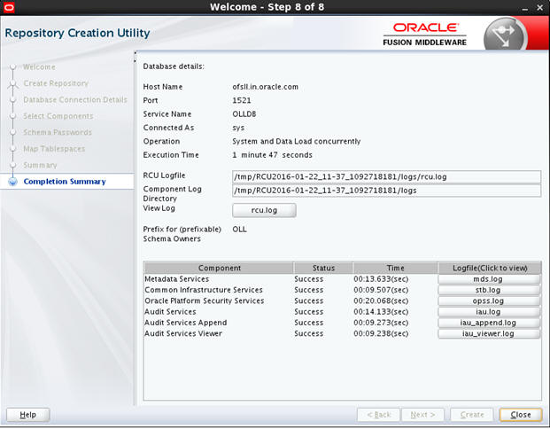This screenshot has width=550, height=429.
Task: Click the Status column header
Action: [323, 269]
